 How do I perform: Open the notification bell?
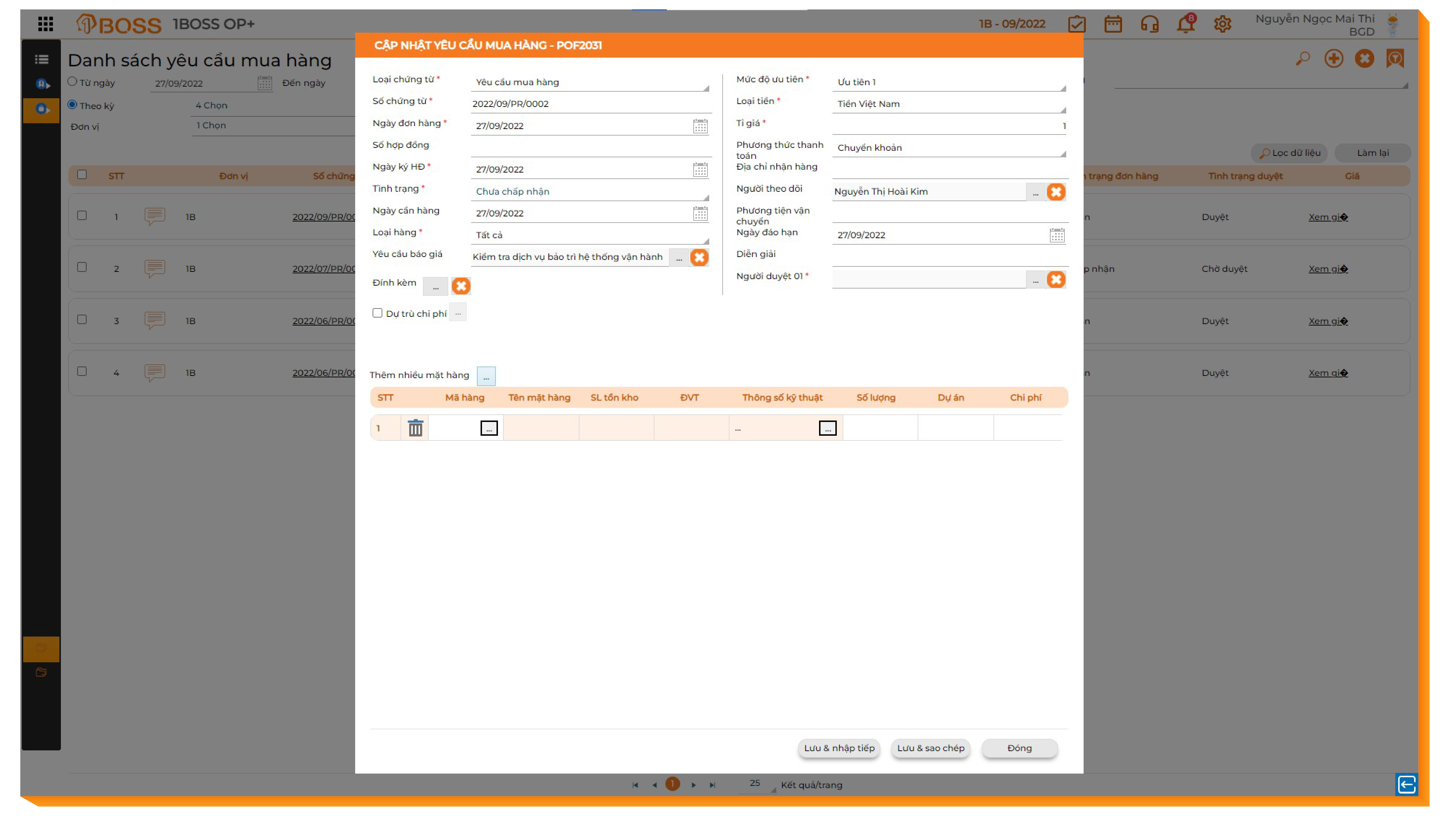(1185, 24)
